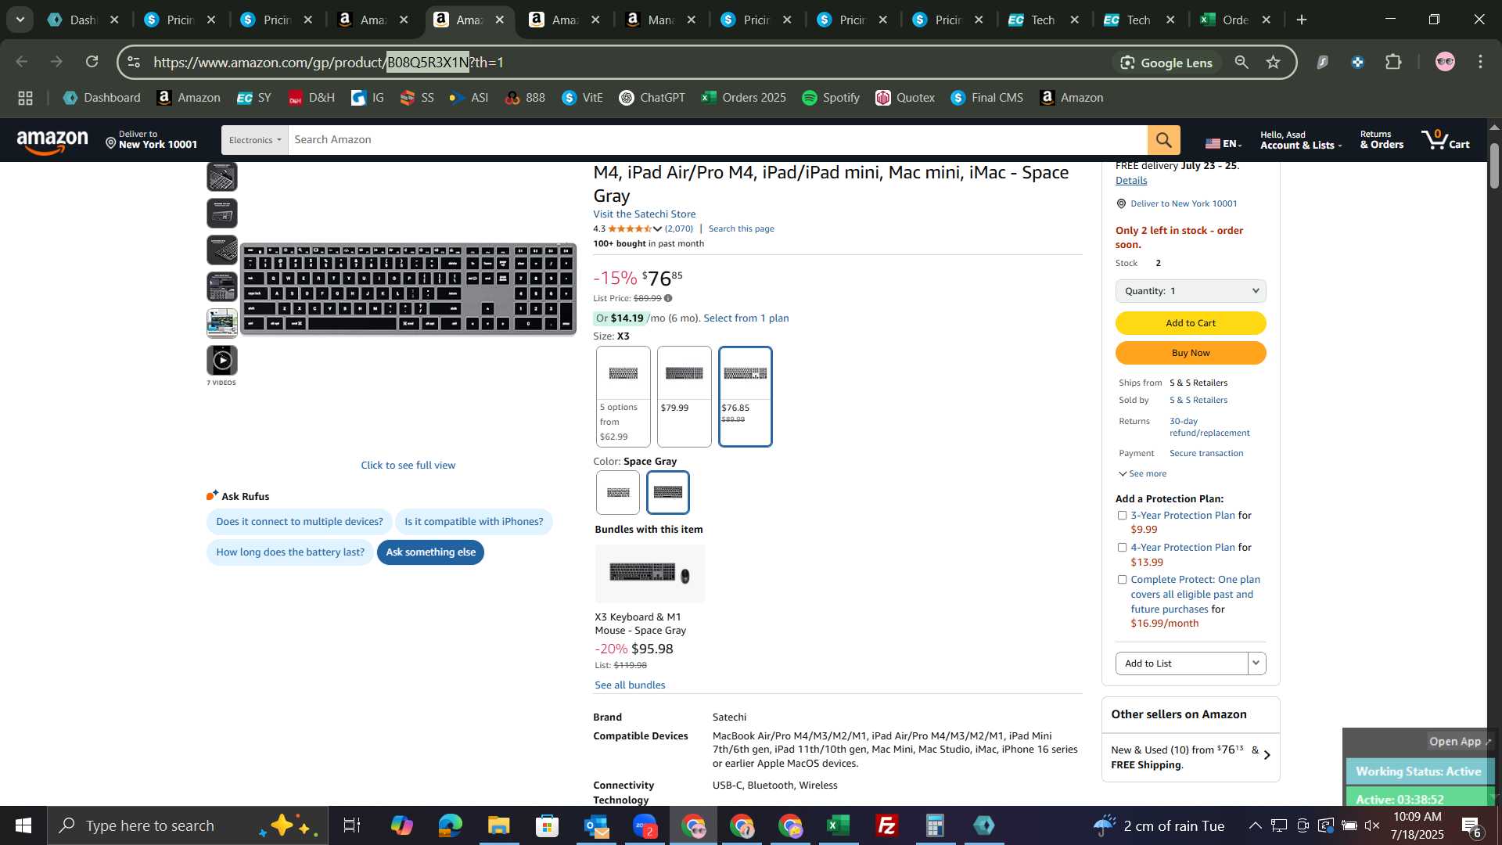
Task: Click the Google Lens button in address bar
Action: pyautogui.click(x=1166, y=63)
